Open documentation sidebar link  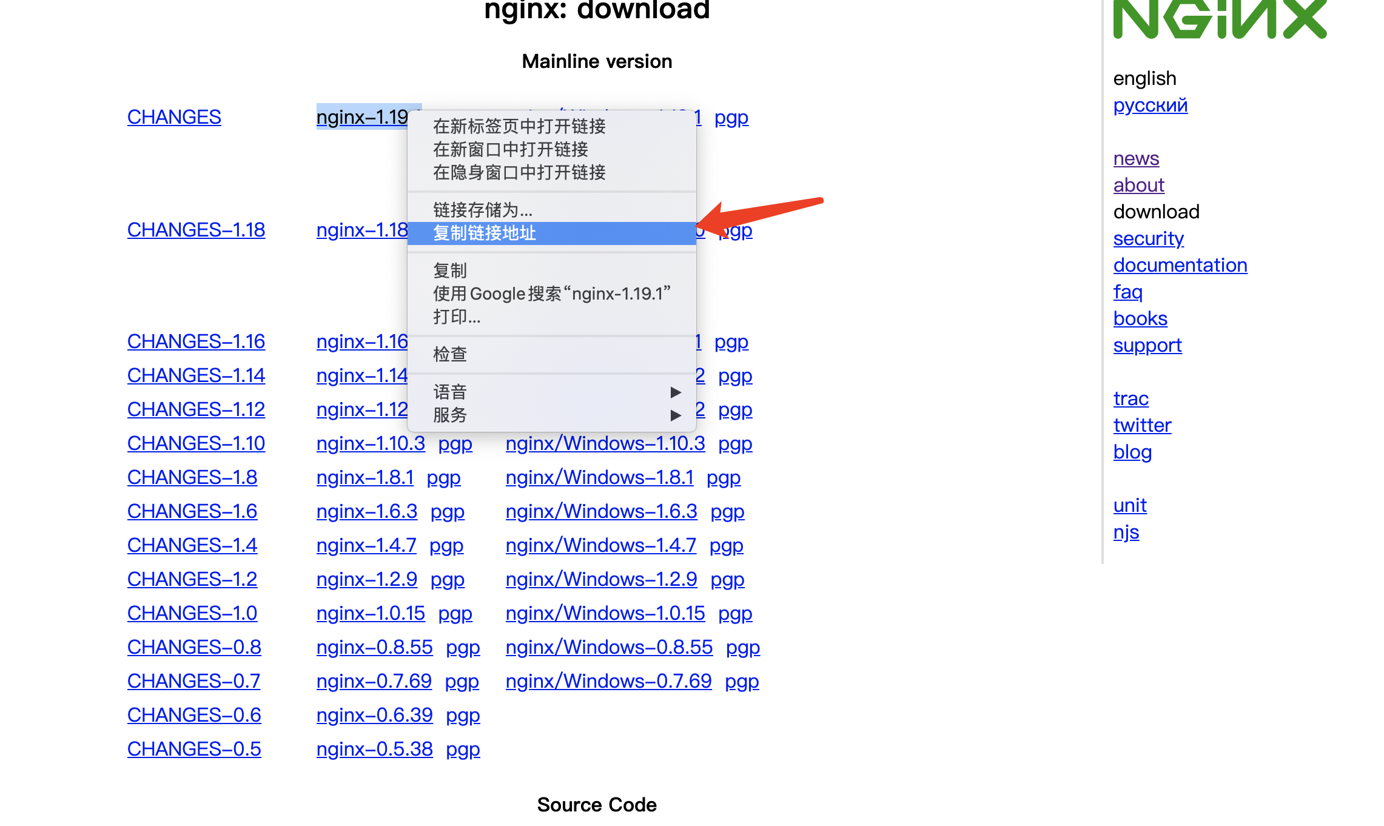pyautogui.click(x=1180, y=265)
